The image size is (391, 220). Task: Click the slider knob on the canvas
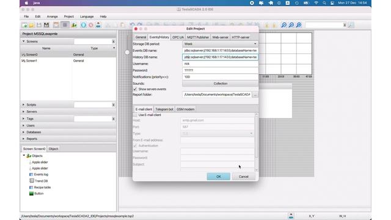pyautogui.click(x=128, y=53)
